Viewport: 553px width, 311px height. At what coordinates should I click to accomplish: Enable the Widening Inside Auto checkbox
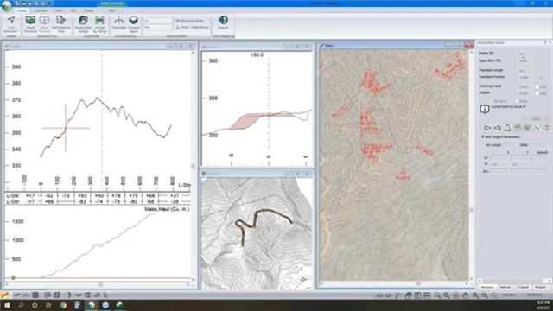(x=537, y=86)
